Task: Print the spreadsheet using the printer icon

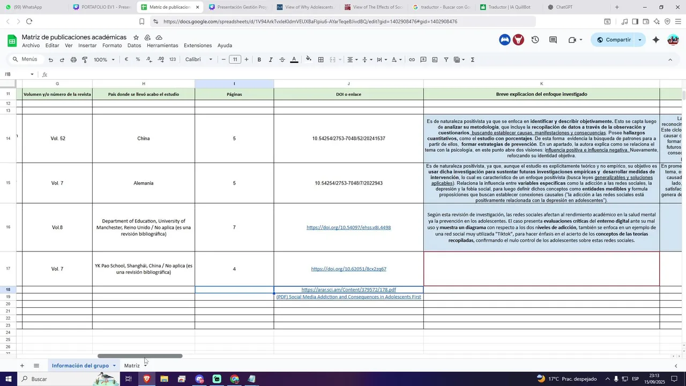Action: click(73, 60)
